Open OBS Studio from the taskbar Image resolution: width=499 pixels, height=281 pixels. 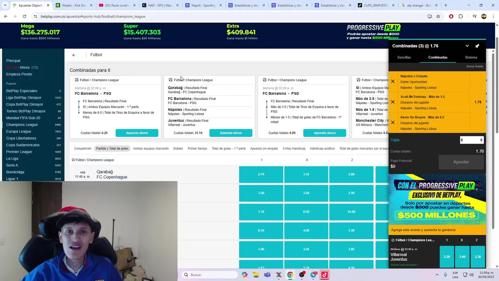[302, 275]
